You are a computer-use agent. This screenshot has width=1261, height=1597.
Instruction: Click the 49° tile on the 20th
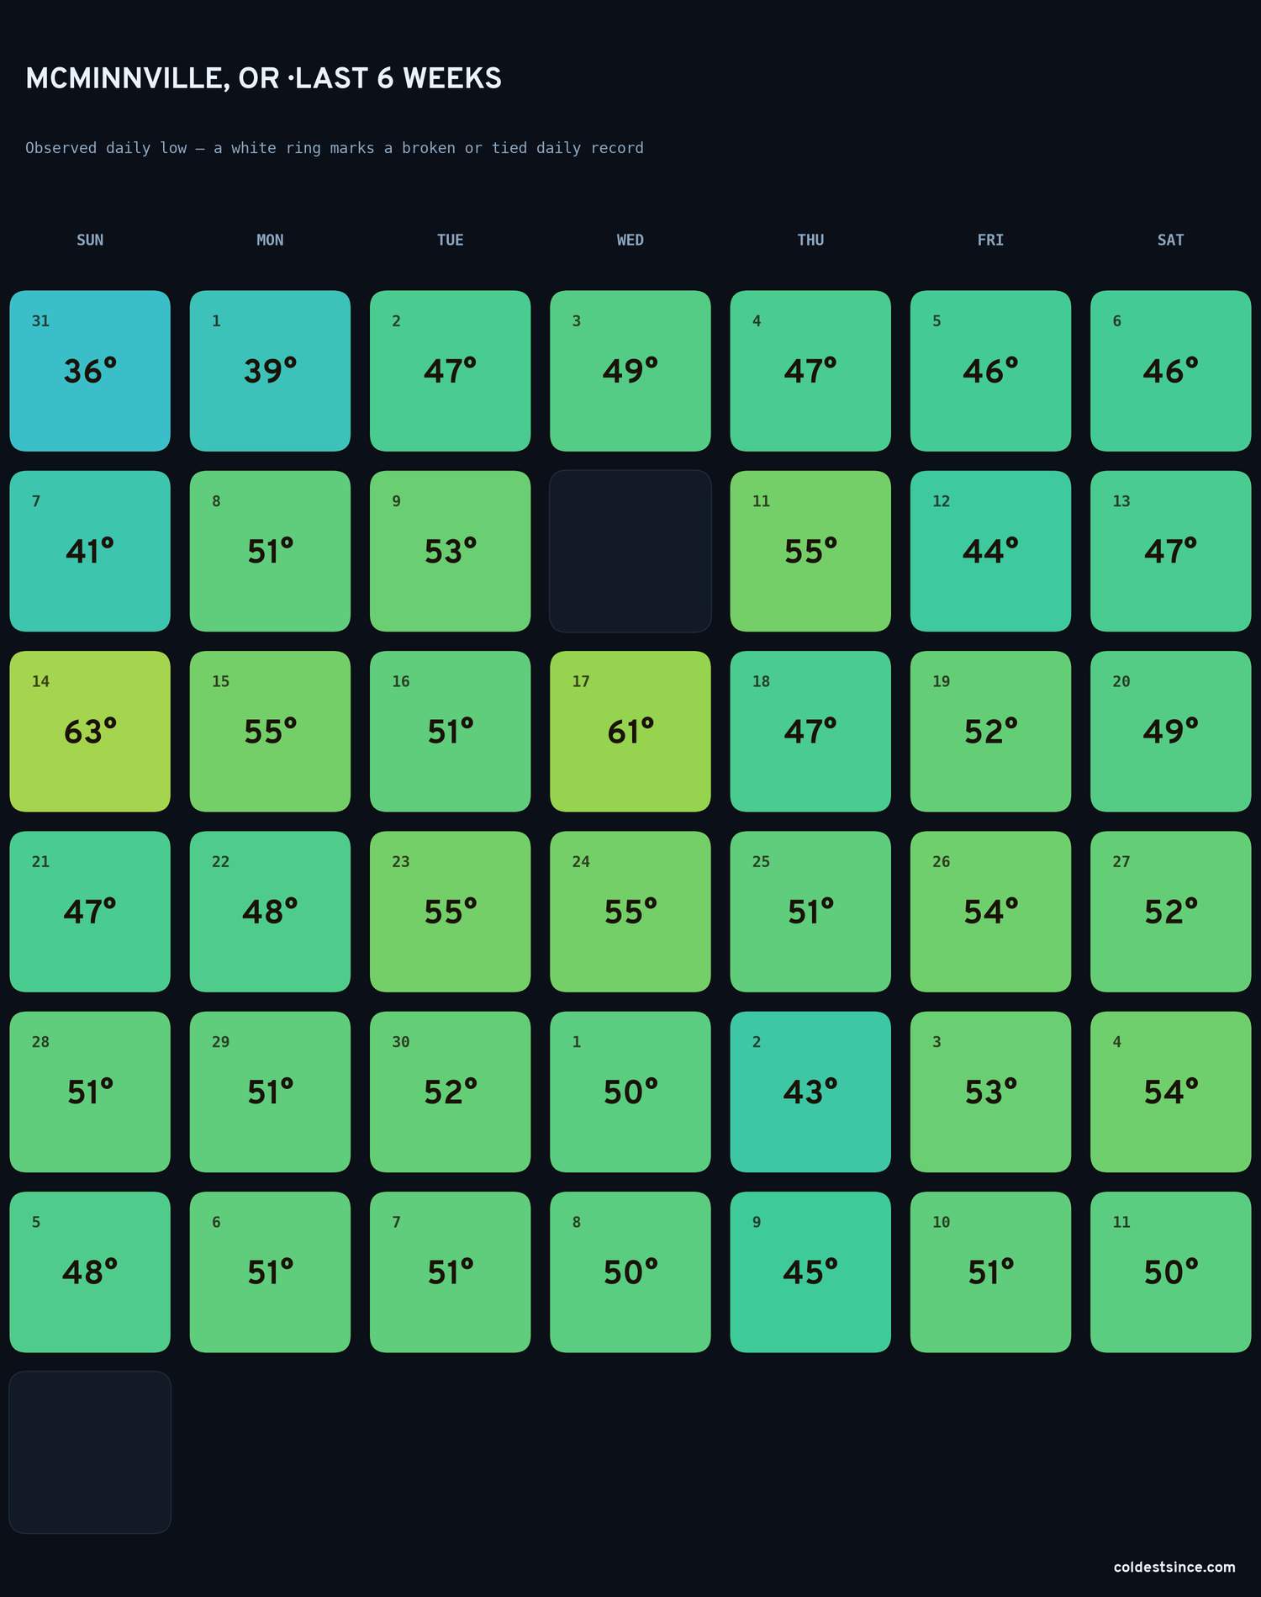[x=1170, y=732]
